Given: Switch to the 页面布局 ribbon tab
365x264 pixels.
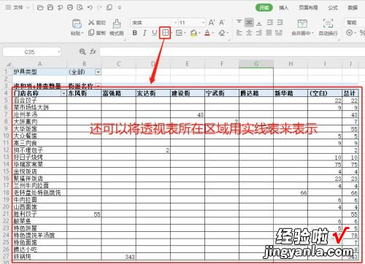Looking at the screenshot, I should coord(308,8).
